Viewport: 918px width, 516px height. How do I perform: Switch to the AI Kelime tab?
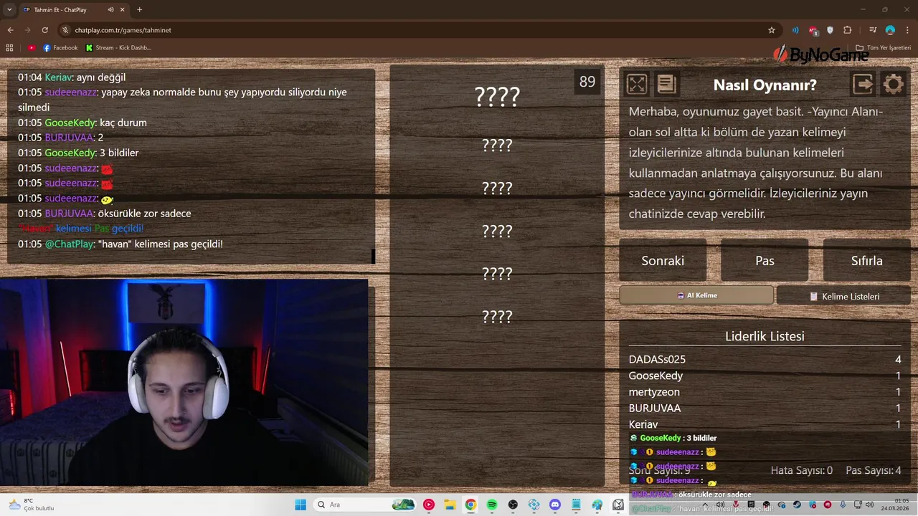696,295
